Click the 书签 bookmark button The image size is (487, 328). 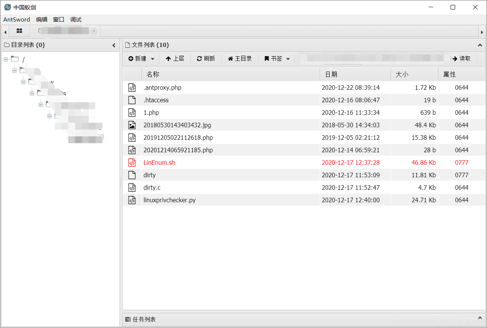click(273, 59)
